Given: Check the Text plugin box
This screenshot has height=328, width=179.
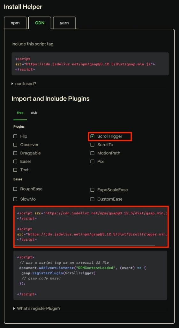Looking at the screenshot, I should click(15, 170).
